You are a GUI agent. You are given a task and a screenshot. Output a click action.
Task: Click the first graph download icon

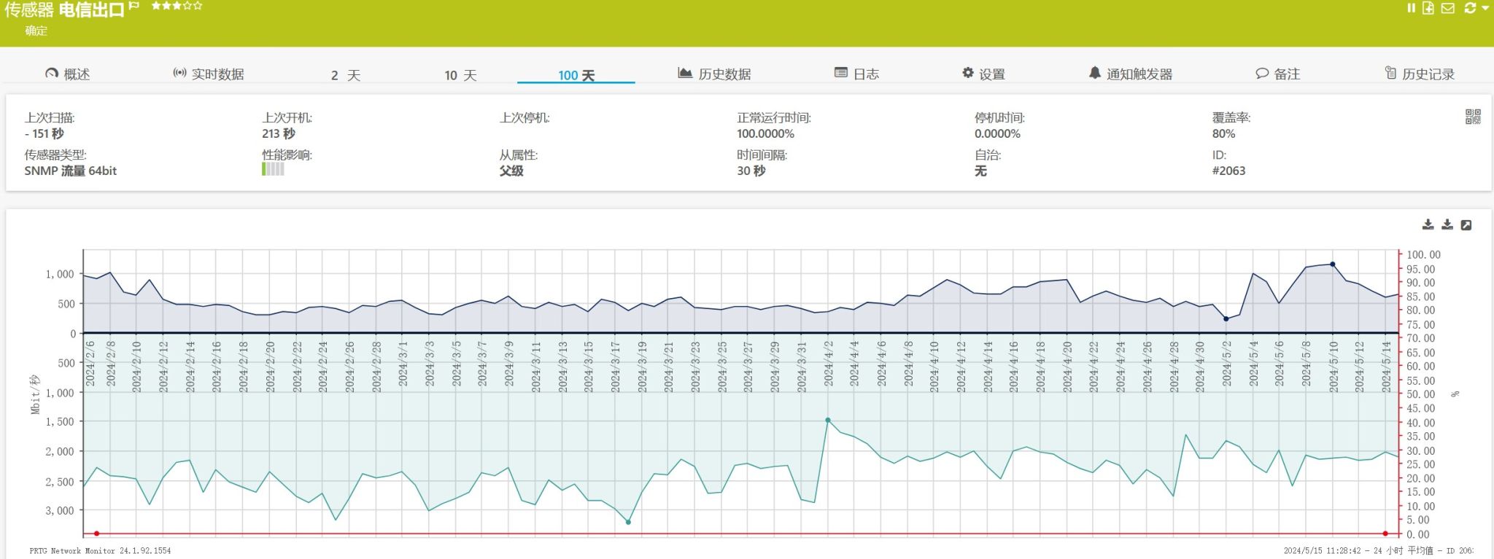pyautogui.click(x=1428, y=225)
